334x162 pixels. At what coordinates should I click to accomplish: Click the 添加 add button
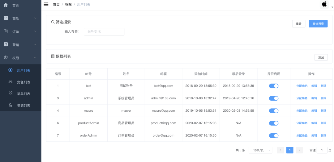pyautogui.click(x=321, y=57)
